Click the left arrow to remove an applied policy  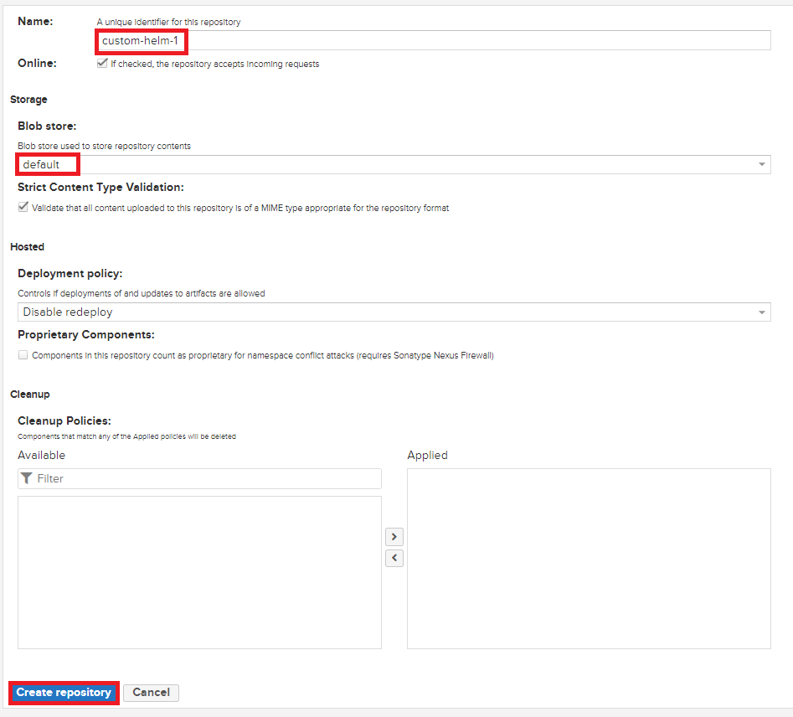point(394,558)
